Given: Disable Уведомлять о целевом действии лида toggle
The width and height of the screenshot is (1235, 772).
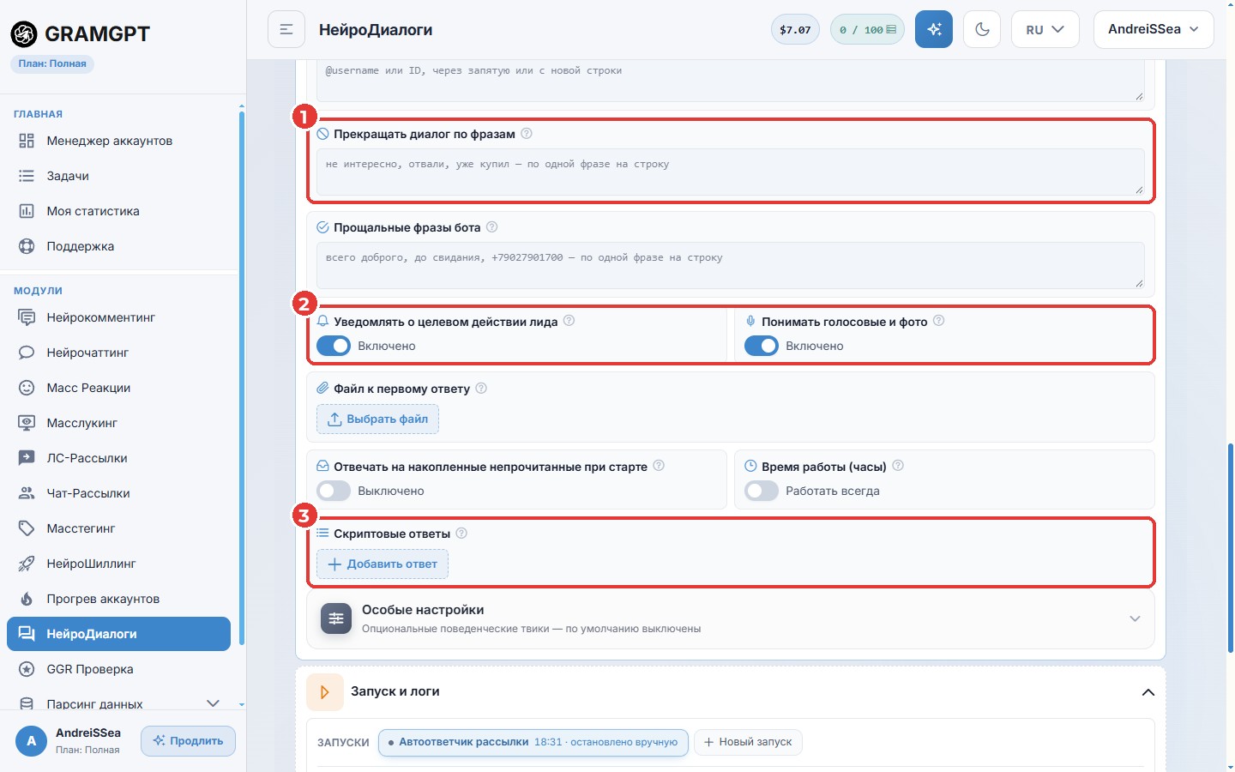Looking at the screenshot, I should click(x=334, y=346).
